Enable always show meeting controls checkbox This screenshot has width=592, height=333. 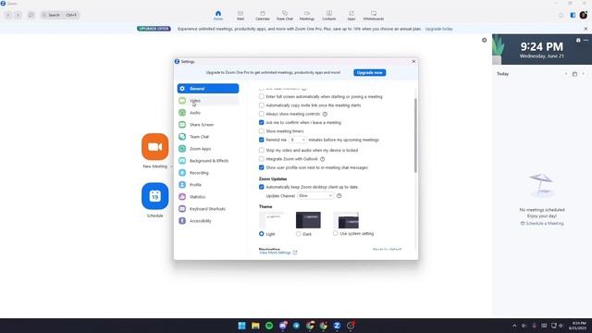pyautogui.click(x=261, y=114)
